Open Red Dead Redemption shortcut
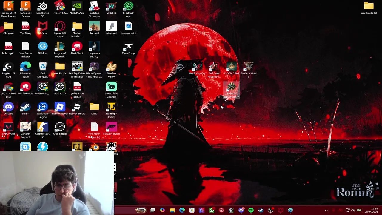Image resolution: width=382 pixels, height=215 pixels. point(214,70)
